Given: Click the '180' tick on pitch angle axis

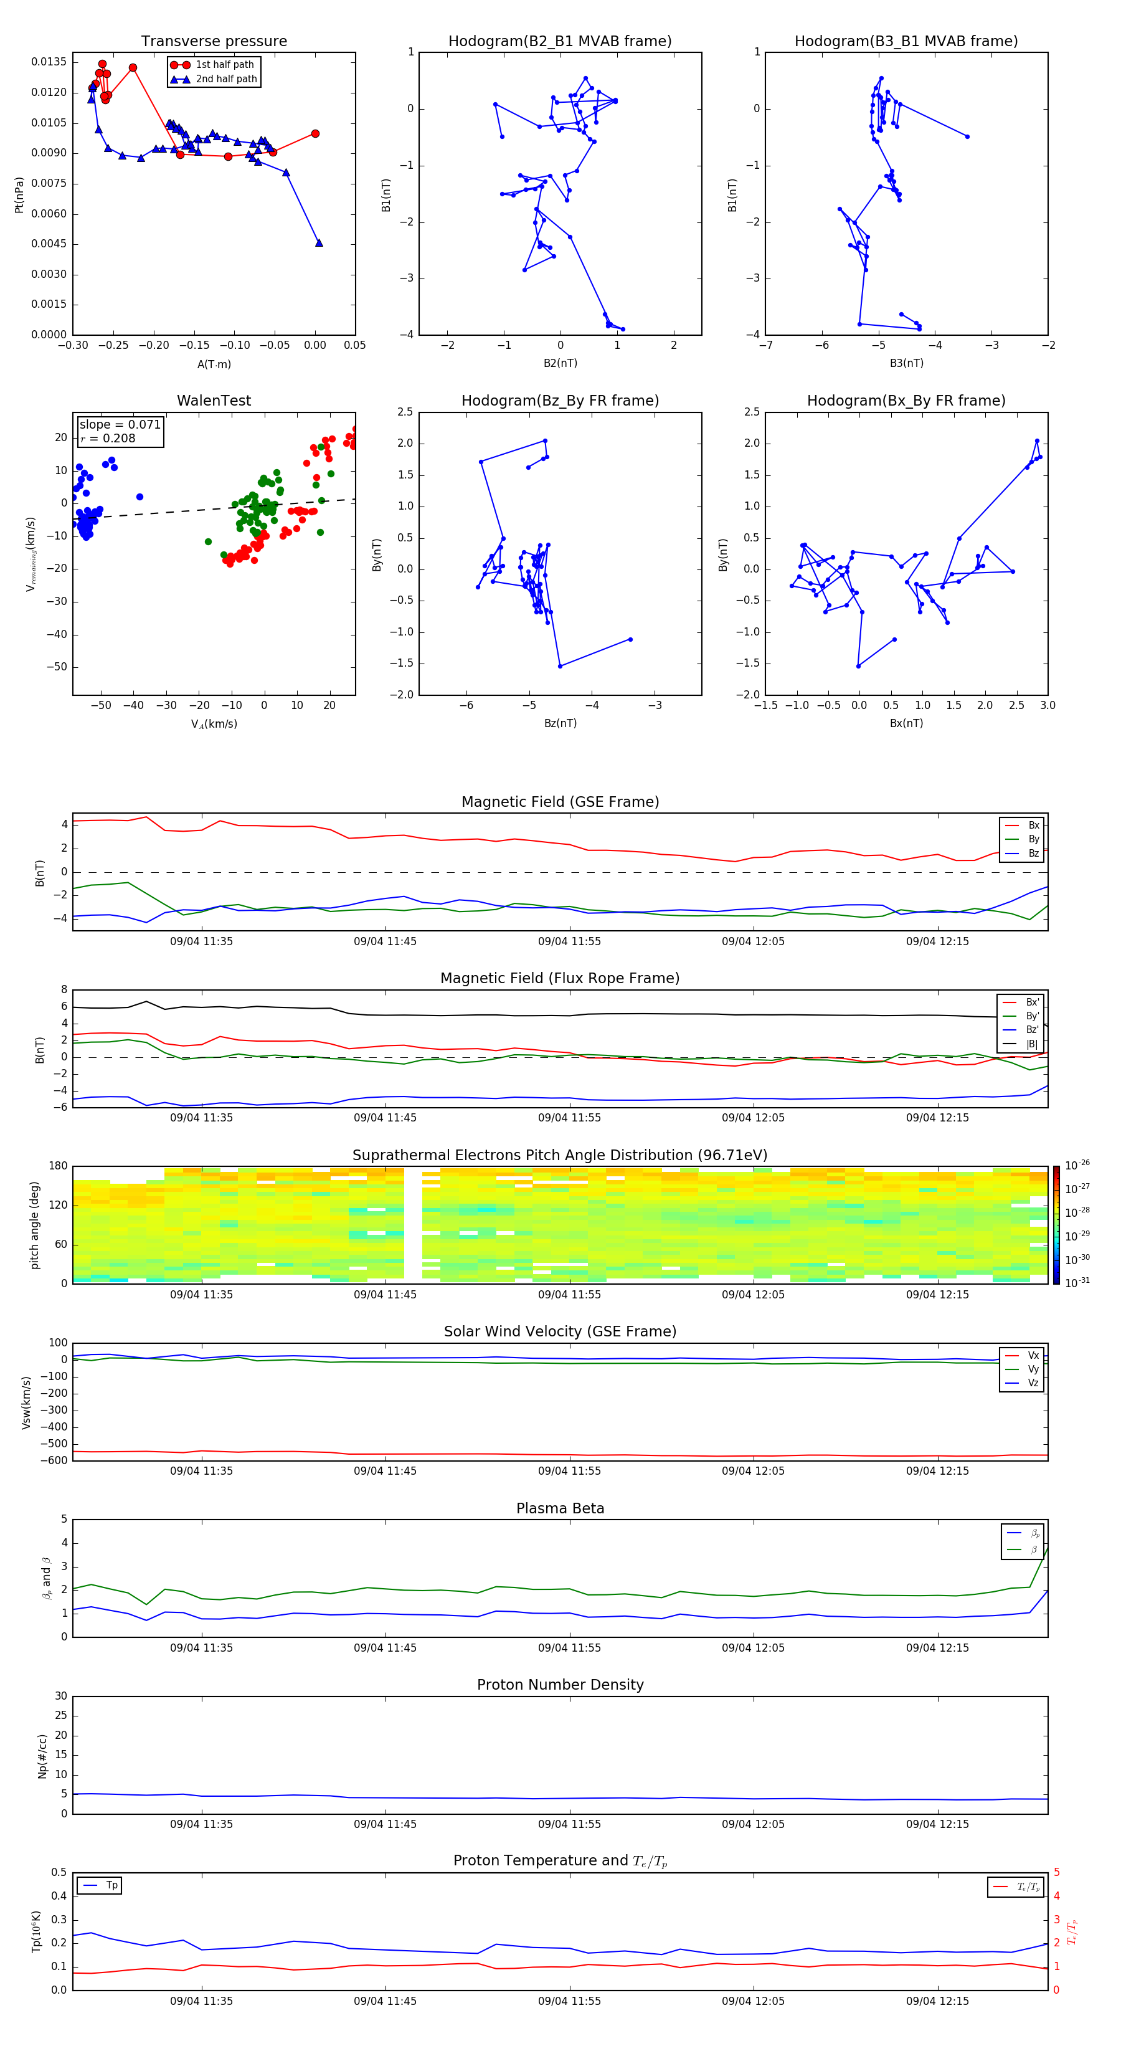Looking at the screenshot, I should pyautogui.click(x=59, y=1166).
